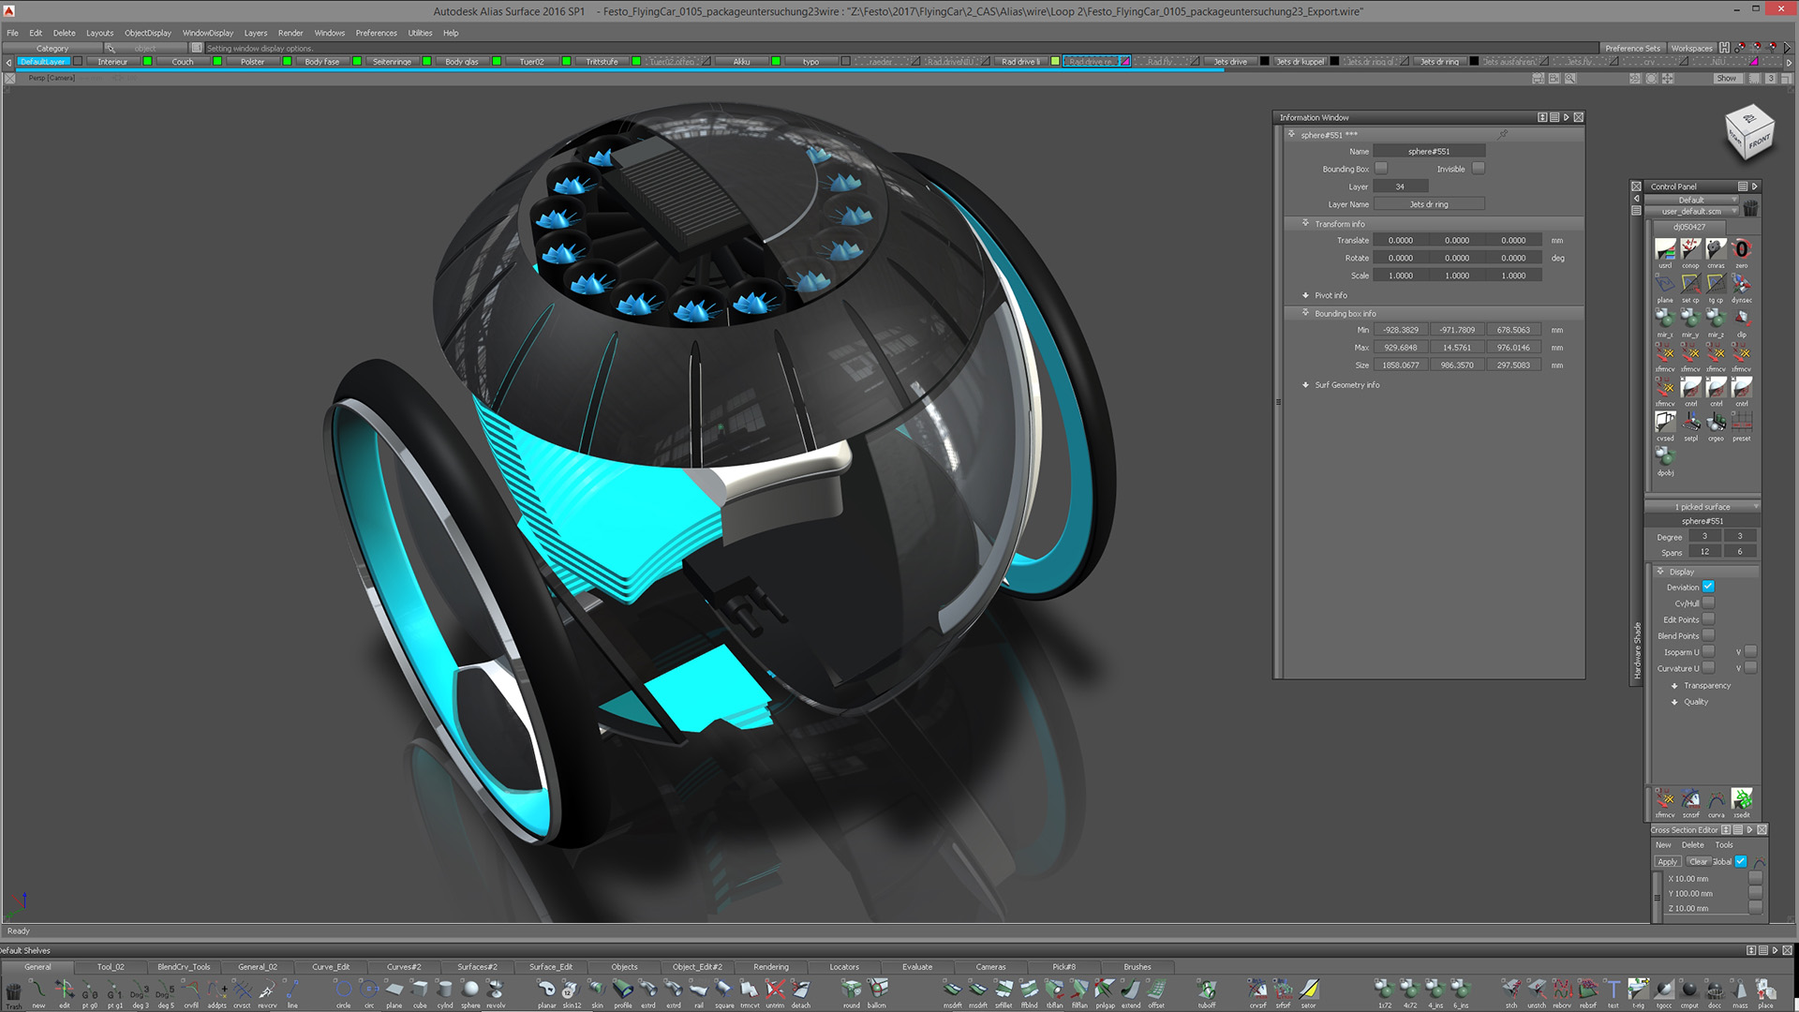The height and width of the screenshot is (1012, 1799).
Task: Click the view cube FRONT face
Action: (x=1759, y=141)
